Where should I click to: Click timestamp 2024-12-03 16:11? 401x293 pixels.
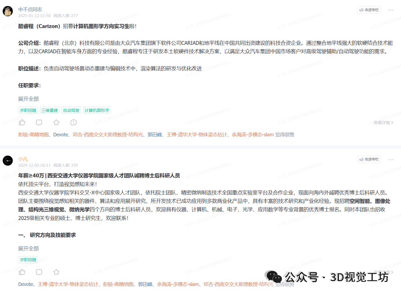click(x=34, y=165)
